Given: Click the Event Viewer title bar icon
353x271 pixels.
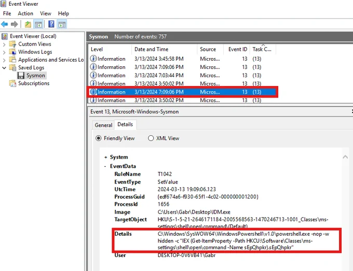Looking at the screenshot, I should click(x=4, y=4).
